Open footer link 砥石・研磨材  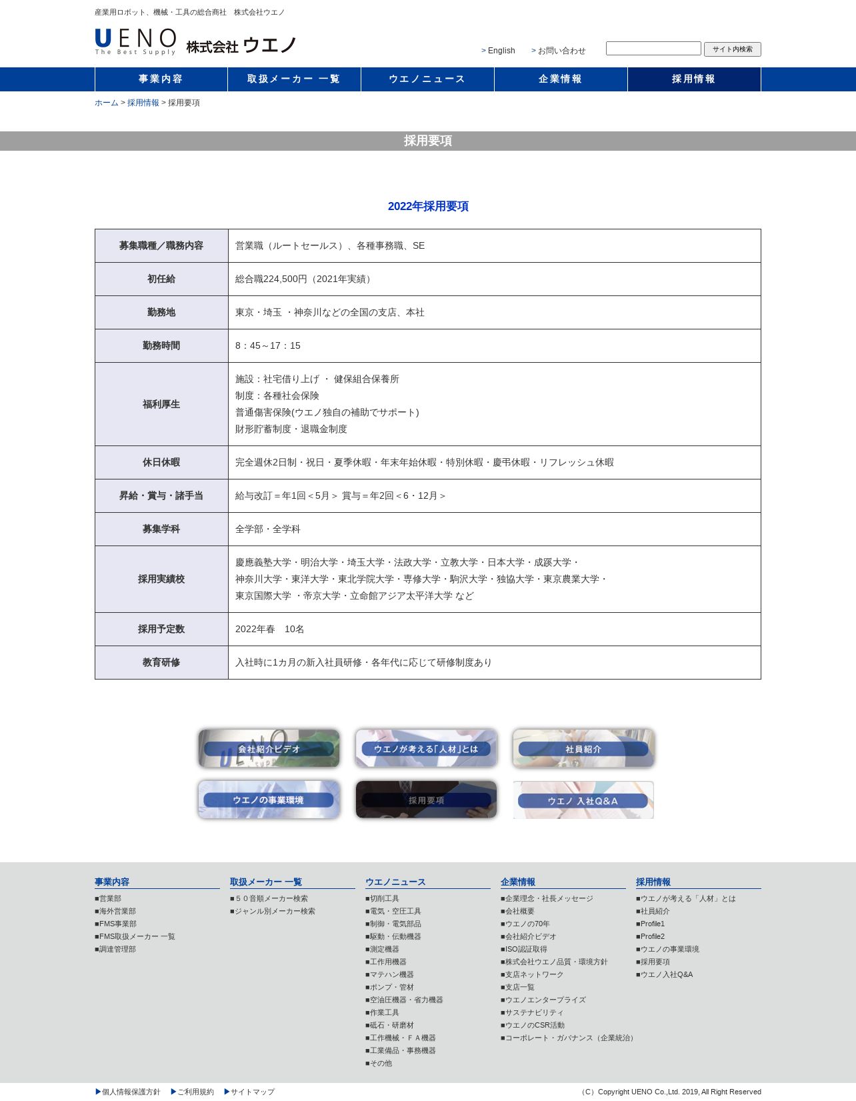tap(389, 1026)
